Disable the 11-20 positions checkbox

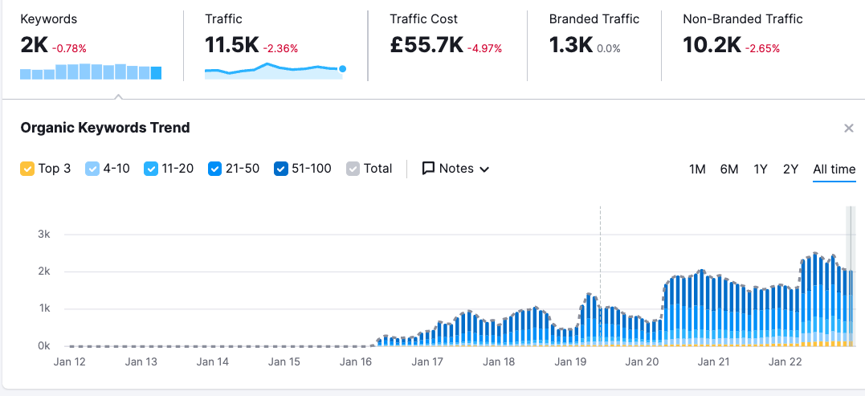coord(150,169)
